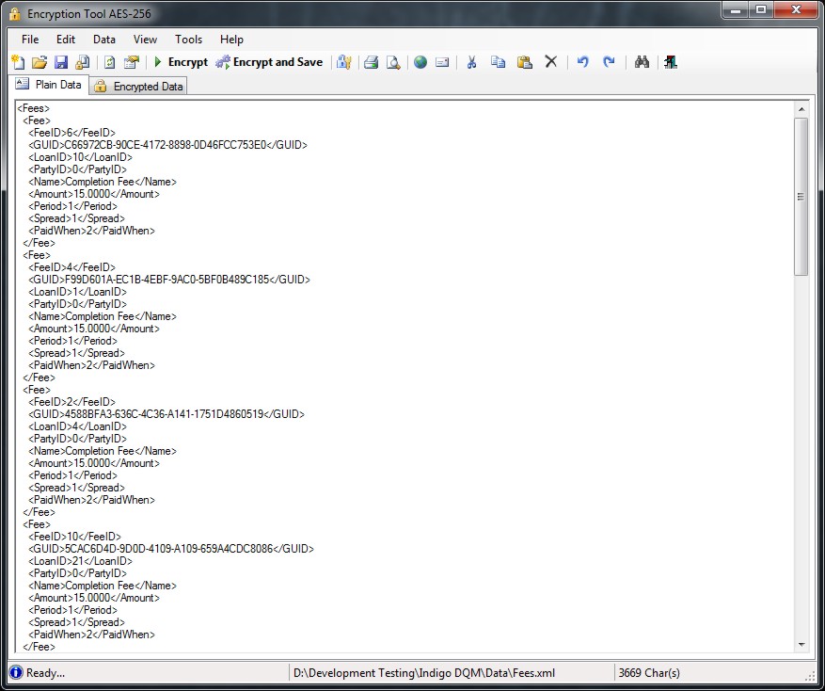Screen dimensions: 825x691
Task: Click the Print toolbar icon
Action: (x=372, y=62)
